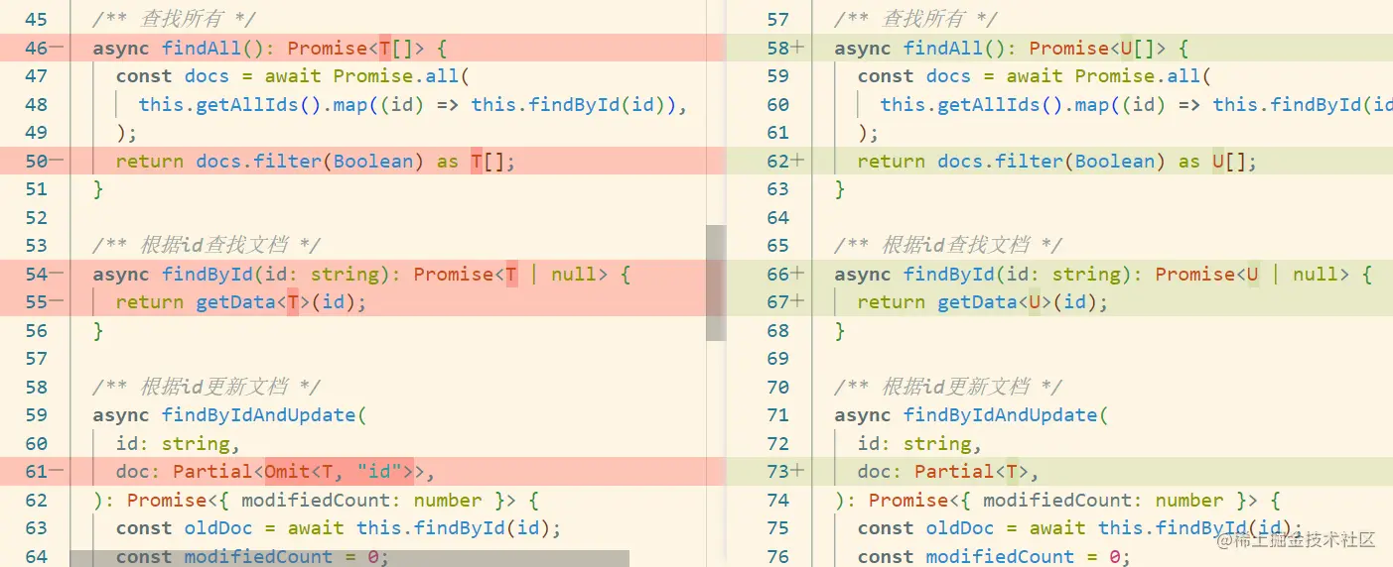
Task: Click 'getData<U>(id);' on line 67
Action: click(1023, 302)
